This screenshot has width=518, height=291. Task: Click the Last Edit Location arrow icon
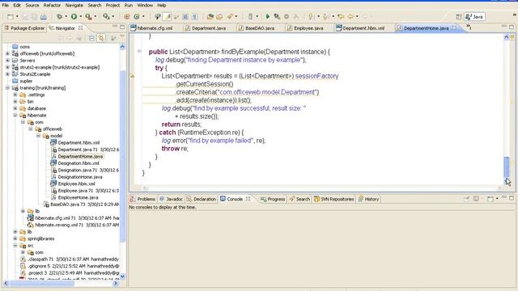pos(341,16)
